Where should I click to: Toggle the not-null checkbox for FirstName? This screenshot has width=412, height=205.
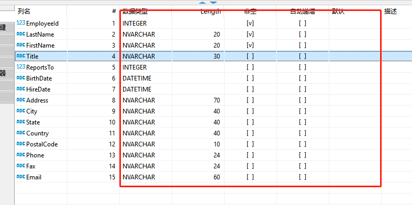250,45
